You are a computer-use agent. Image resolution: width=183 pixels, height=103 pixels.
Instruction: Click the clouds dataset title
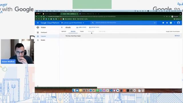pyautogui.click(x=68, y=27)
